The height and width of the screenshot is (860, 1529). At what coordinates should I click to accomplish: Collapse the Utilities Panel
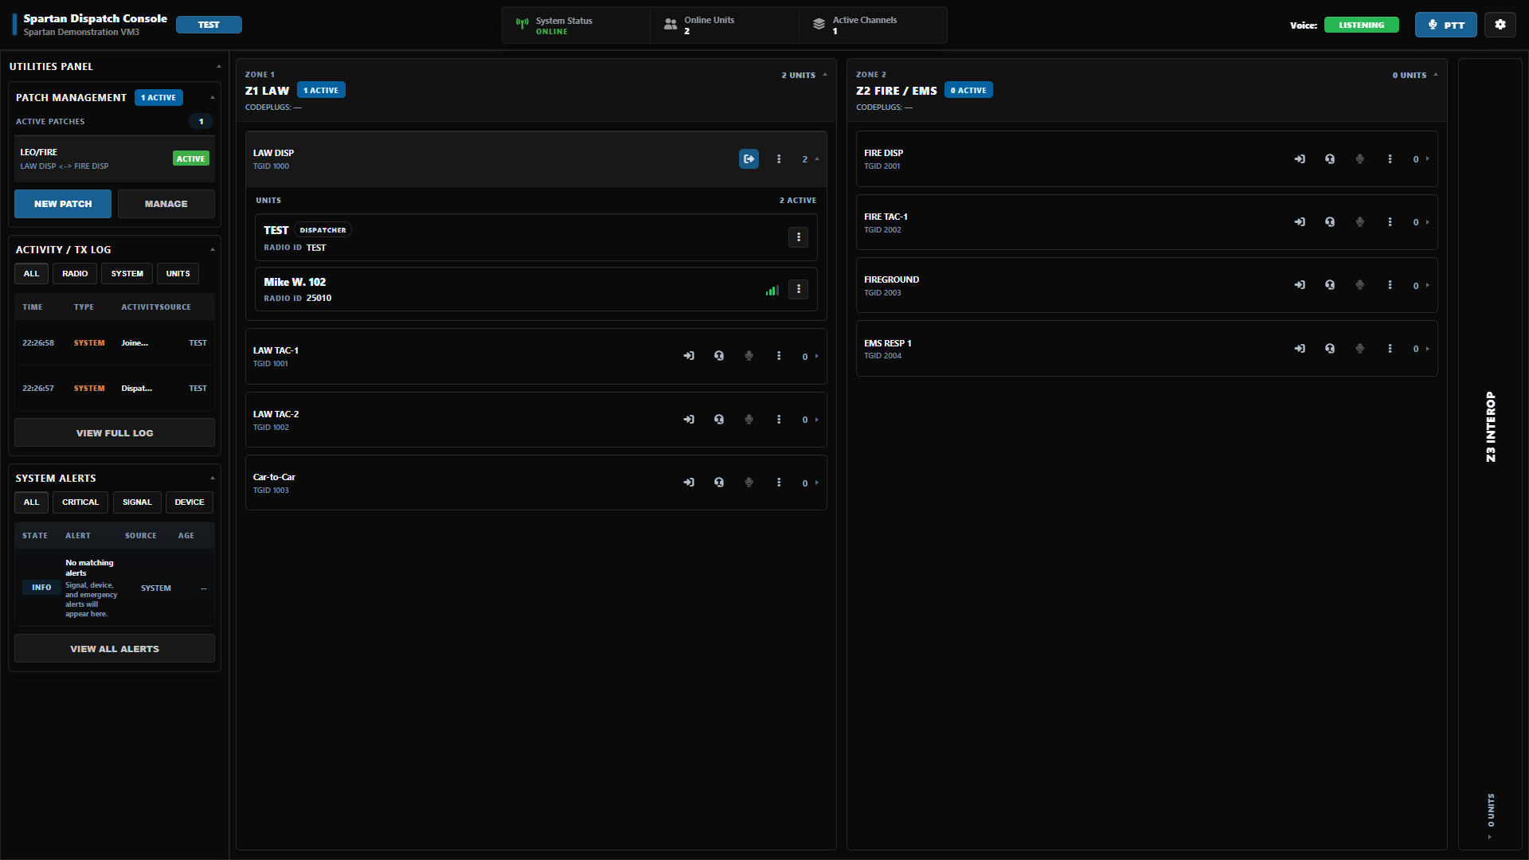[x=219, y=67]
